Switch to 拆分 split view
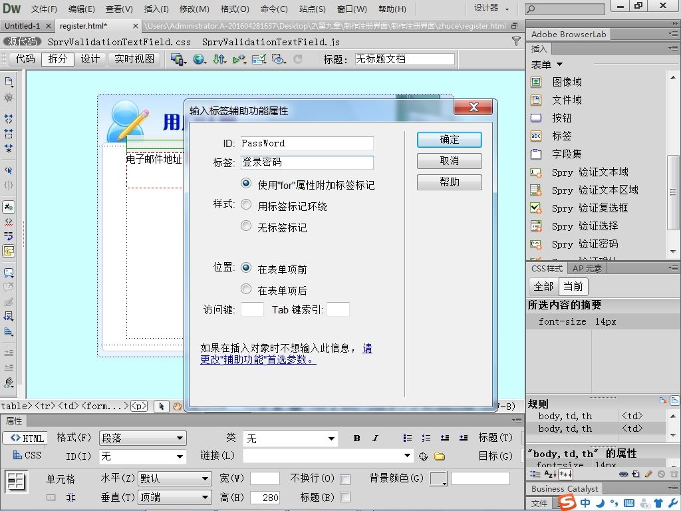This screenshot has width=681, height=511. [x=58, y=59]
